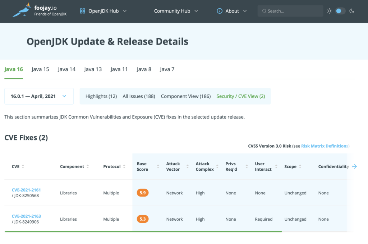Focus the Search input field

(290, 11)
